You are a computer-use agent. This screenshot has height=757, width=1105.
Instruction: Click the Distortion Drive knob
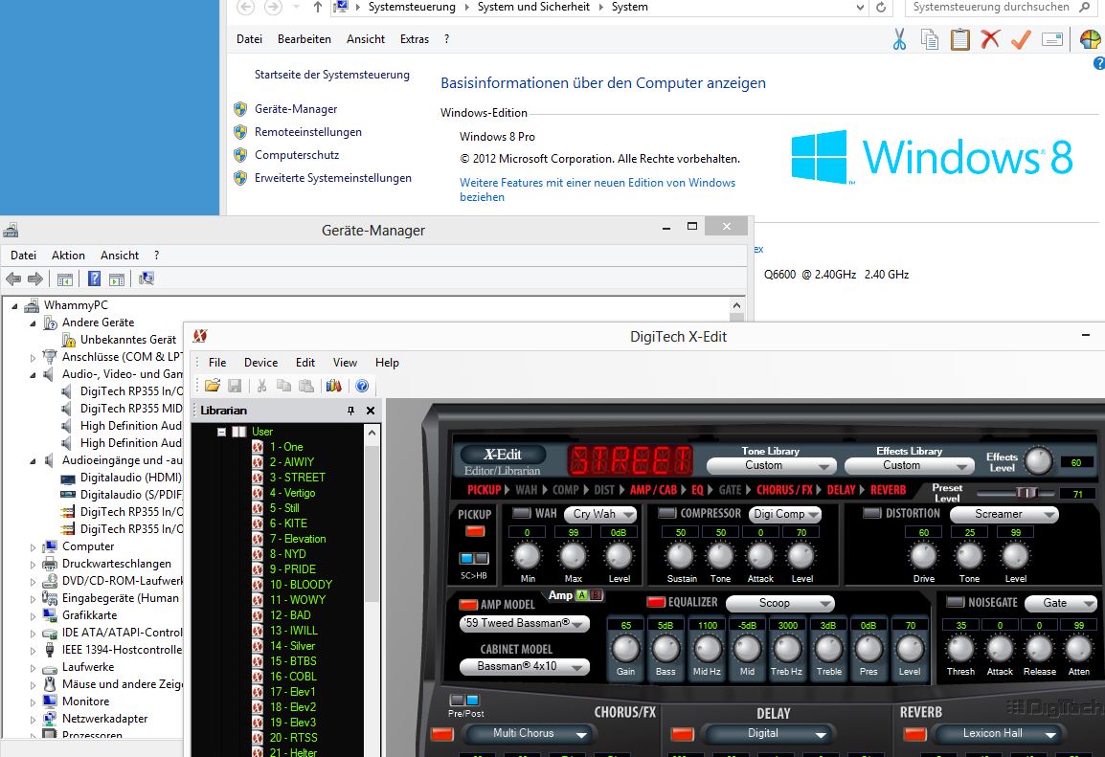point(923,556)
